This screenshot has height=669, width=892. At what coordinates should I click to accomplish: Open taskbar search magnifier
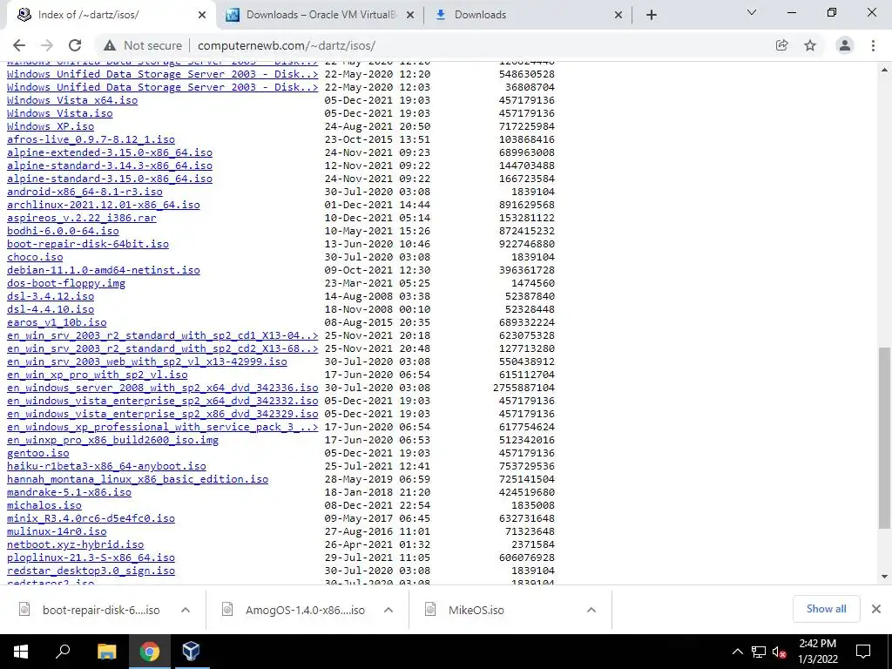63,652
